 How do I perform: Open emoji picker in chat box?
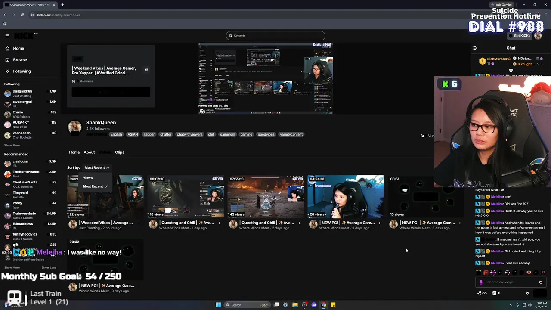[541, 282]
